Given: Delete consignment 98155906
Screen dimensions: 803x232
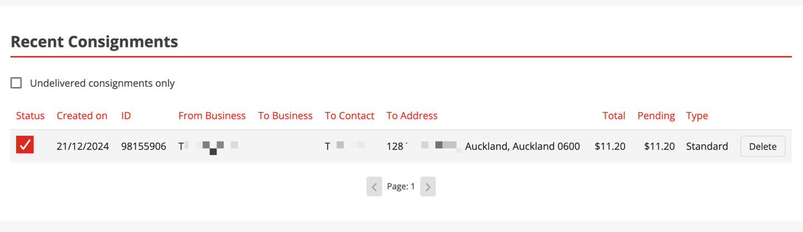Looking at the screenshot, I should click(762, 146).
